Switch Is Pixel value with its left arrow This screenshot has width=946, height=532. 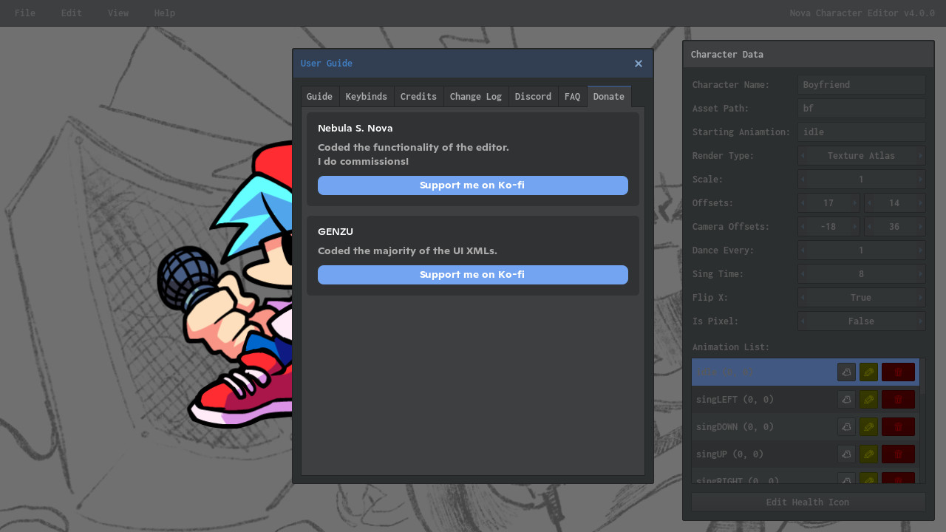[803, 321]
